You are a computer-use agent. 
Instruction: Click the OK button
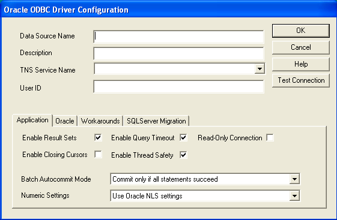pos(301,31)
